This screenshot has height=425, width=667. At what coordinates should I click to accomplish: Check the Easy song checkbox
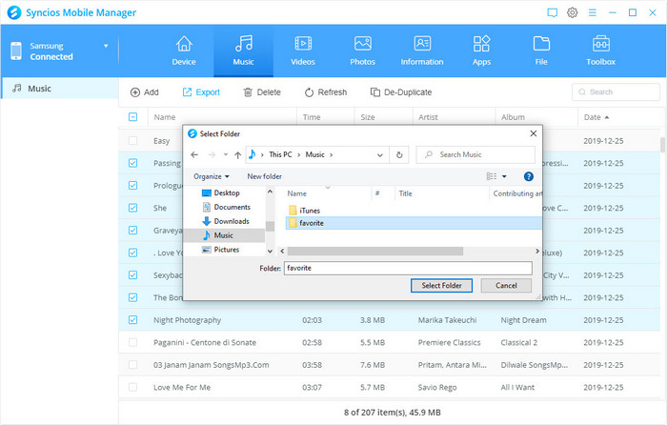click(132, 140)
